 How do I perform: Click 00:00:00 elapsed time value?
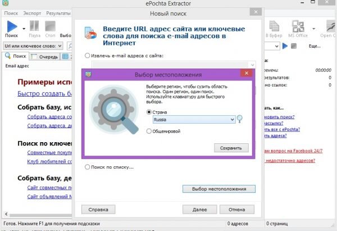click(324, 70)
